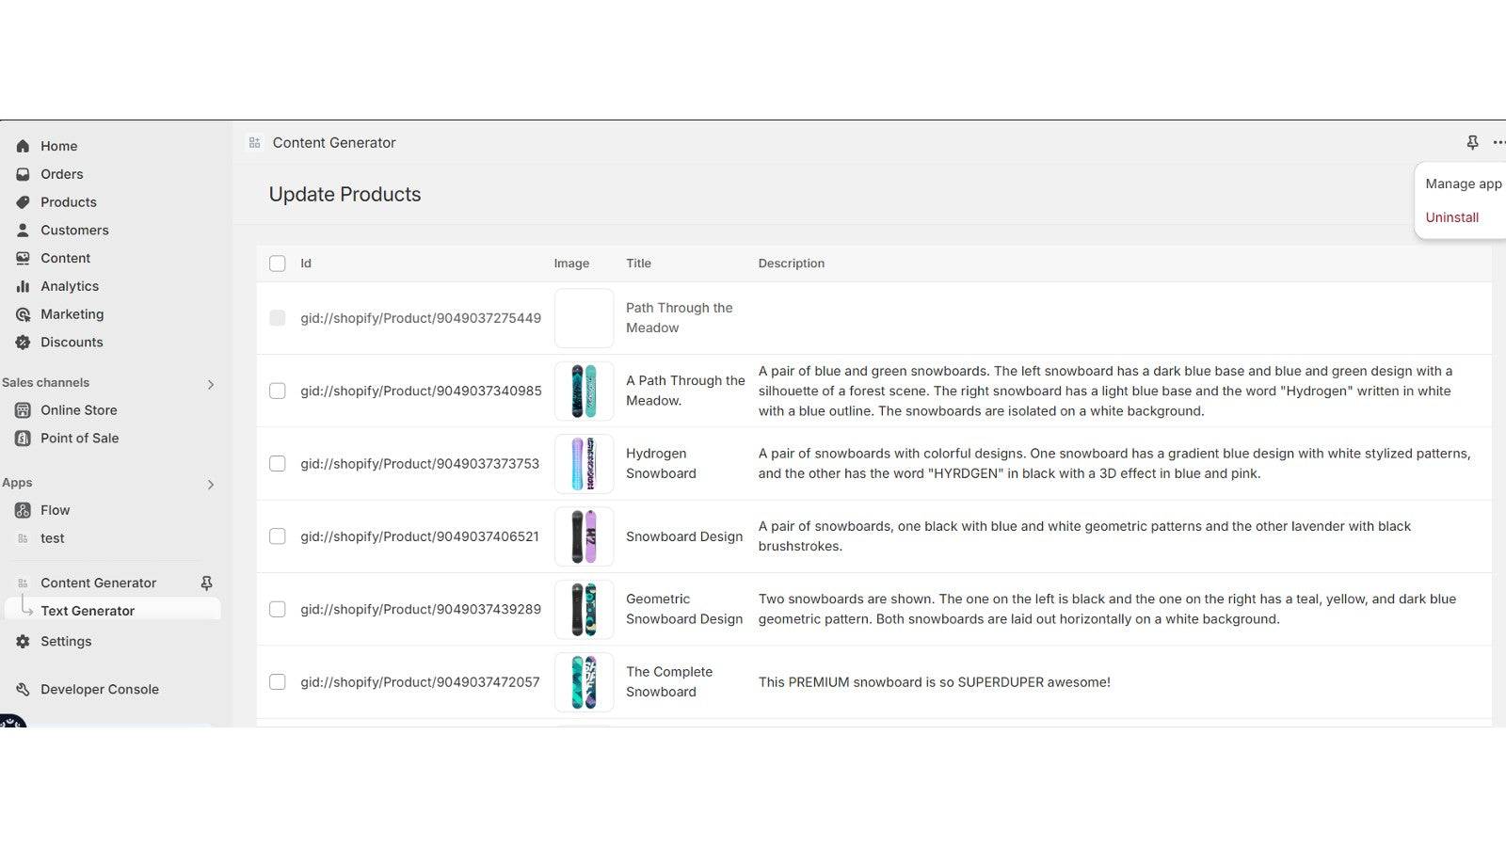Click the Settings gear icon

(23, 641)
